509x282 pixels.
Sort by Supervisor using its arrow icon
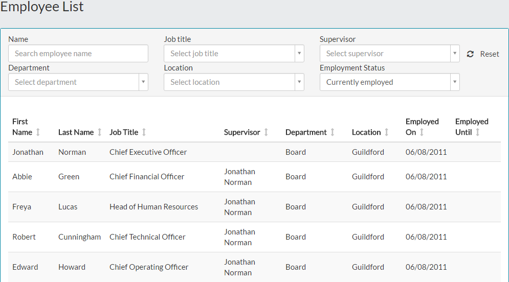266,132
